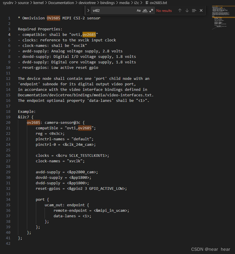Select line number 4 in gutter
235x254 pixels.
9,34
